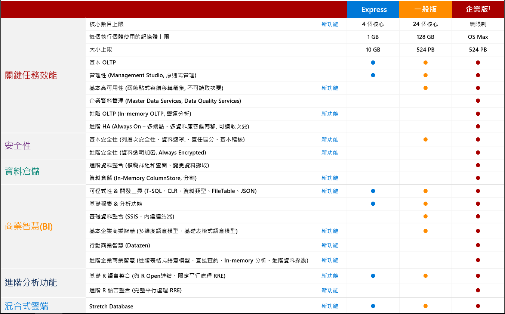Select the Express column header
Viewport: 505px width, 314px height.
pos(373,9)
